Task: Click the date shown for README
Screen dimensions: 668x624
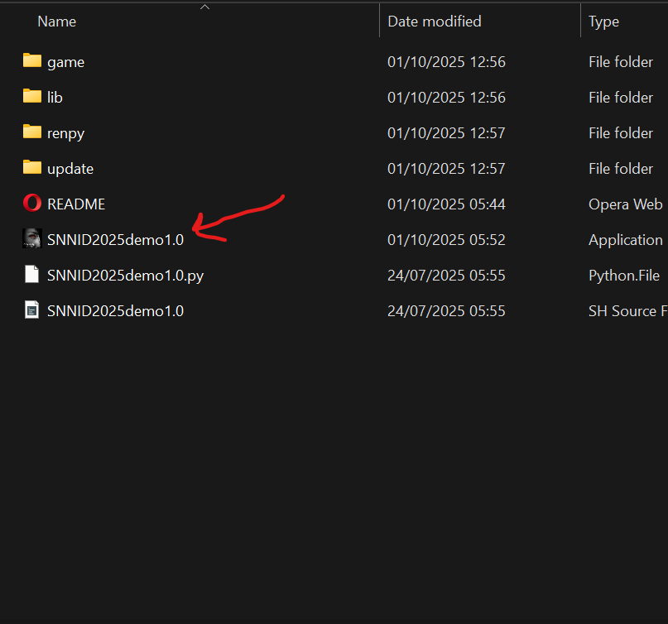Action: coord(446,204)
